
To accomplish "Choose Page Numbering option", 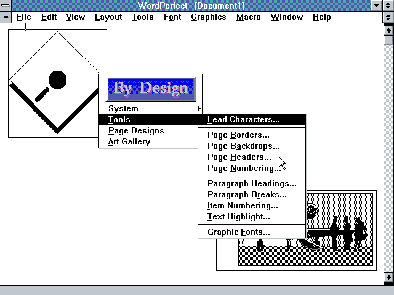I will tap(252, 168).
